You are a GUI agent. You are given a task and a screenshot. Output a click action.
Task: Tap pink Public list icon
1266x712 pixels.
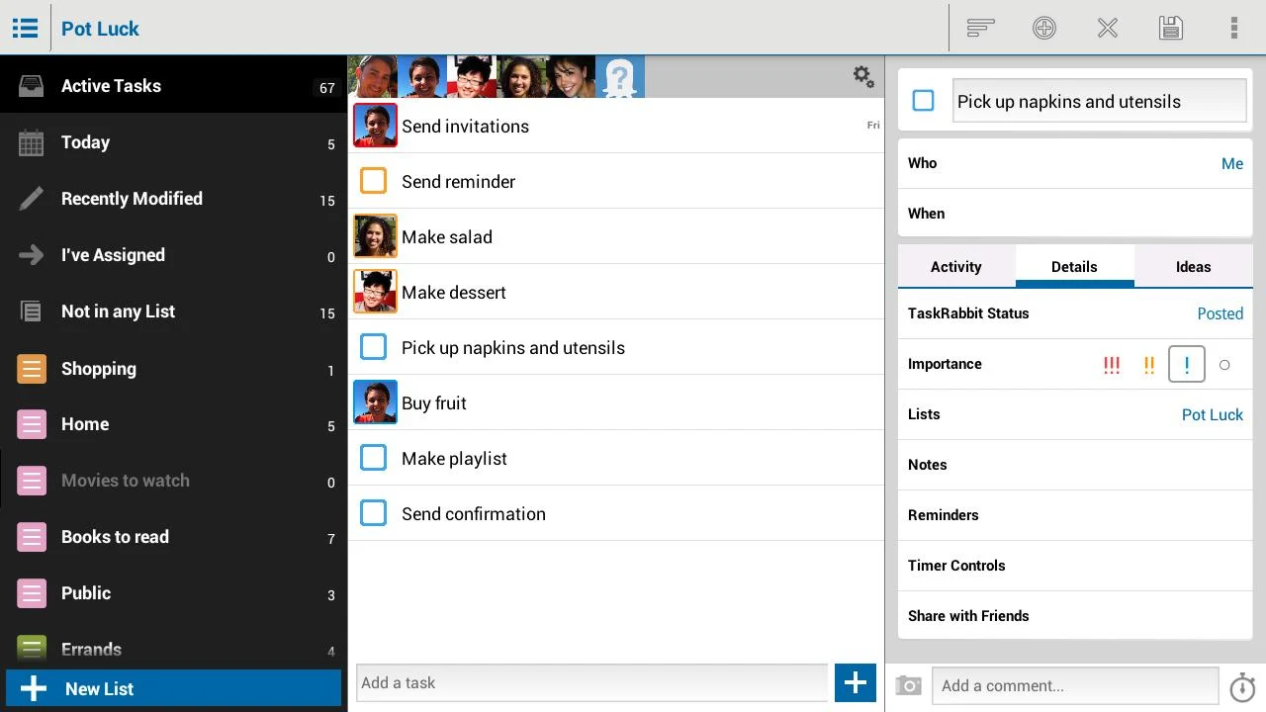[x=32, y=593]
